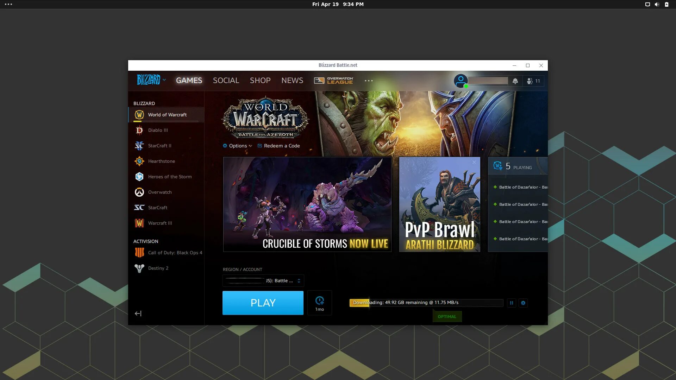Open the Region / Account selector
Image resolution: width=676 pixels, height=380 pixels.
point(263,281)
